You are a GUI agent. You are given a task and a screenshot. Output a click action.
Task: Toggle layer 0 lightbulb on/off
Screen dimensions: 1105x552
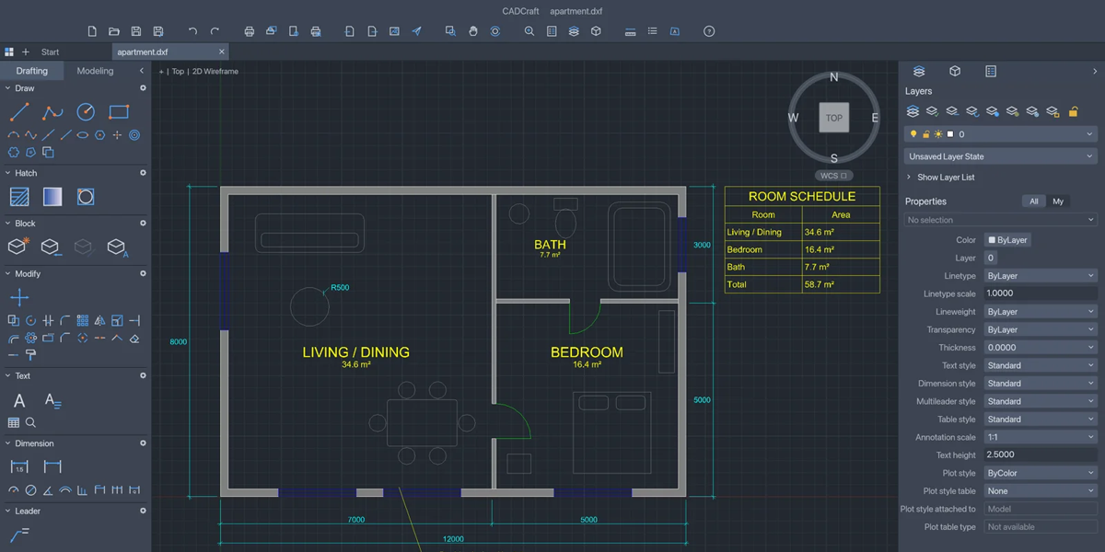tap(913, 134)
